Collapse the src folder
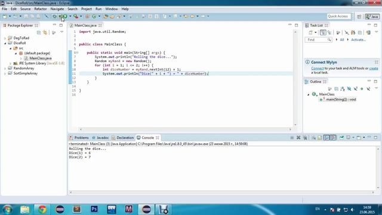Screen dimensions: 382x215 pos(11,48)
